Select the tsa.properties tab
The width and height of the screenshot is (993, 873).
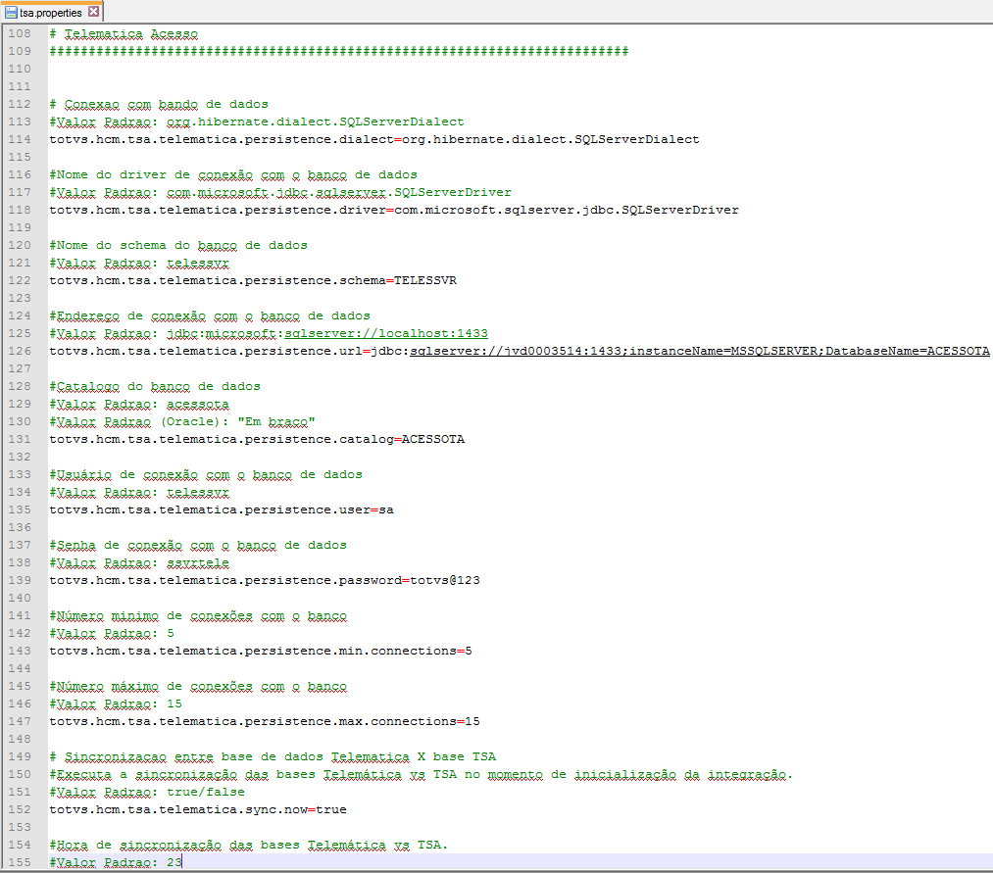(51, 12)
